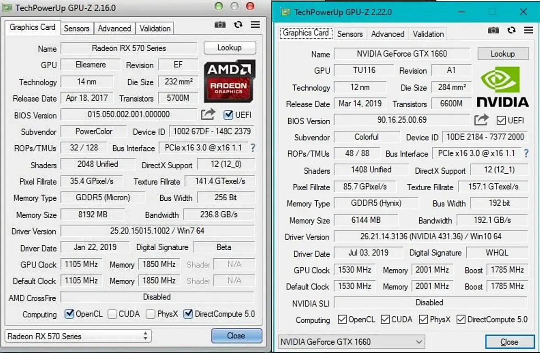Open the hamburger menu in GPU-Z 2.16.0

click(255, 25)
